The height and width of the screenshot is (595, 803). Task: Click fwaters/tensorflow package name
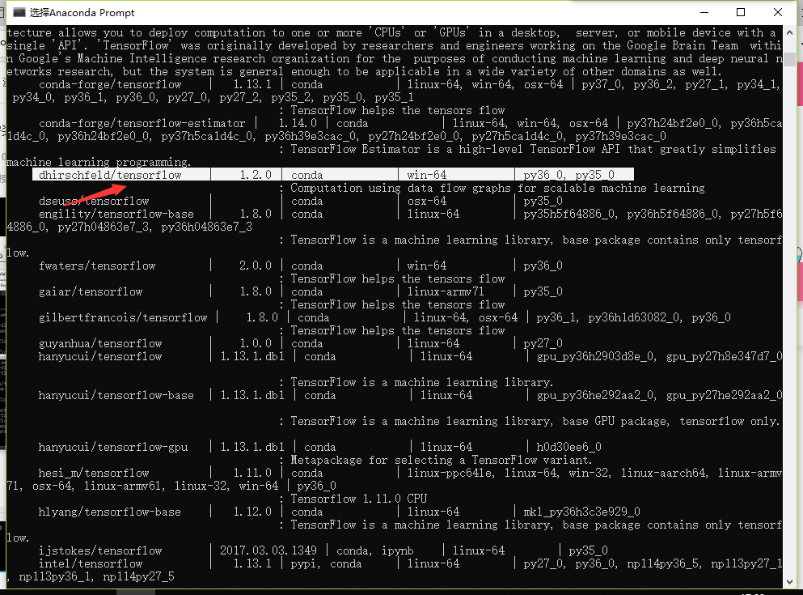[x=97, y=266]
